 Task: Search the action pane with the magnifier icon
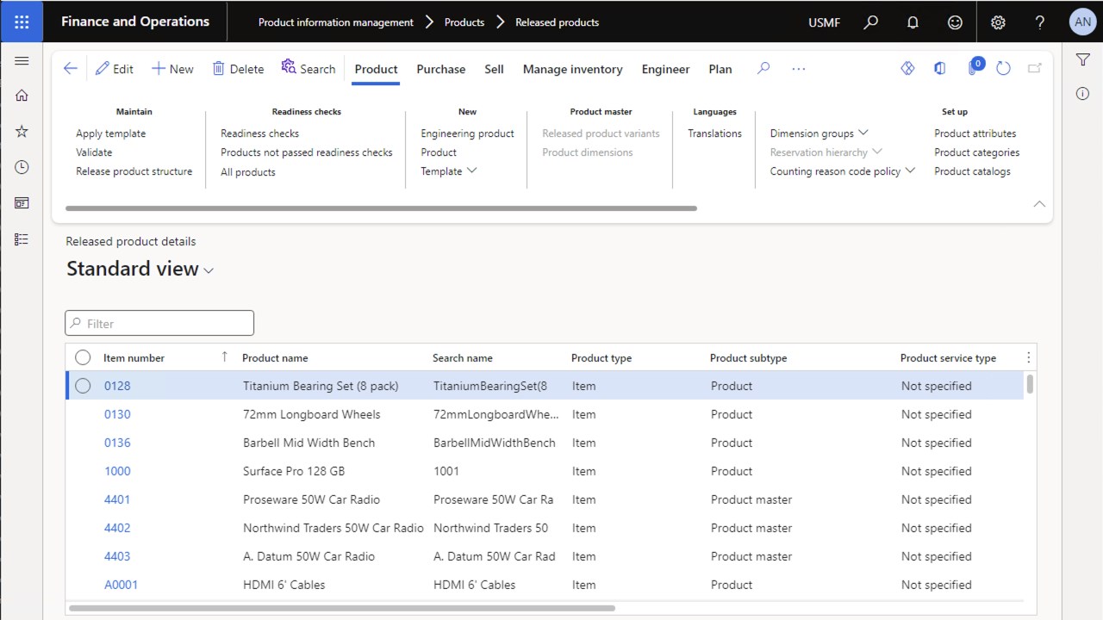tap(763, 69)
